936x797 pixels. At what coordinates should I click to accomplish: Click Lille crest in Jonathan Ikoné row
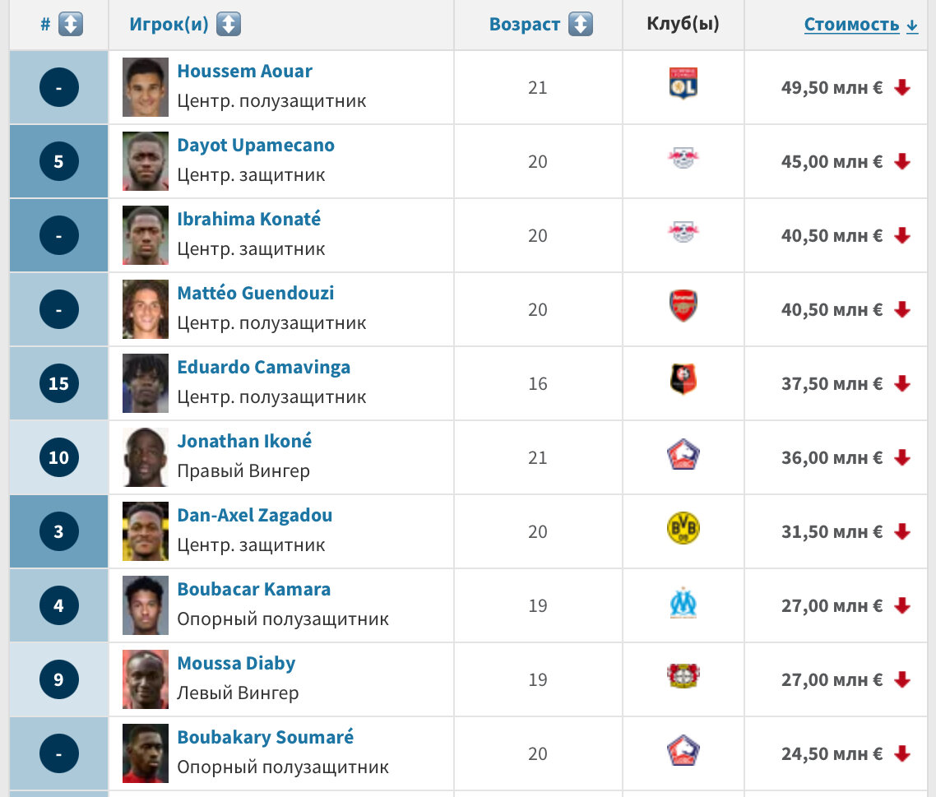click(683, 454)
